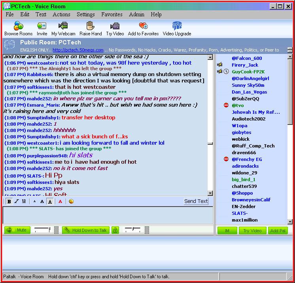This screenshot has height=283, width=295.
Task: Click the user list scrollbar up arrow
Action: click(290, 56)
